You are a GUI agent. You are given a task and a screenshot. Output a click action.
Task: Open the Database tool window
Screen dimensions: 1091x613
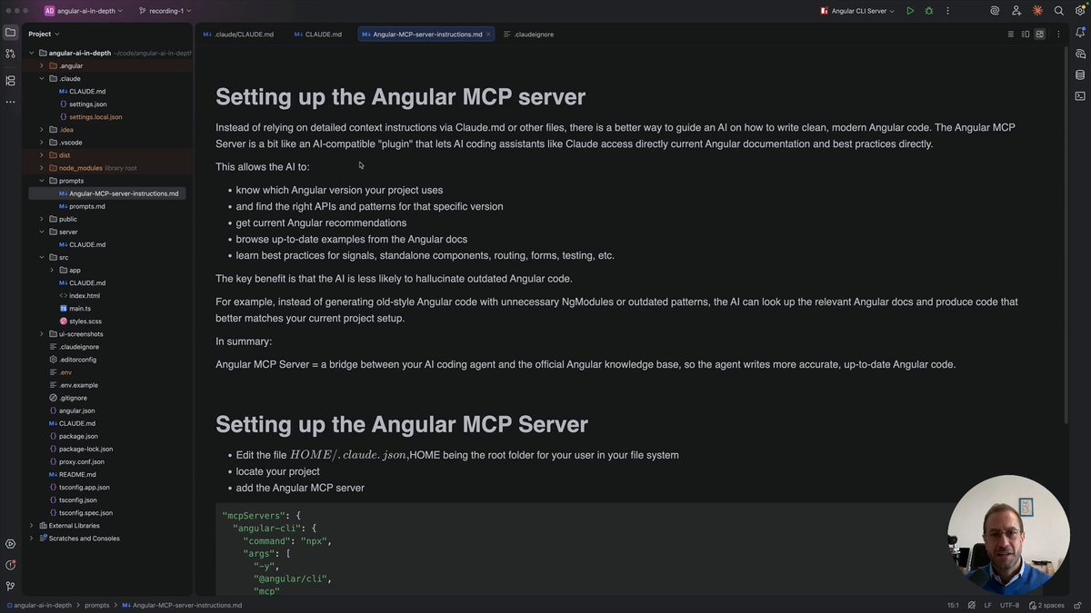pos(1080,74)
